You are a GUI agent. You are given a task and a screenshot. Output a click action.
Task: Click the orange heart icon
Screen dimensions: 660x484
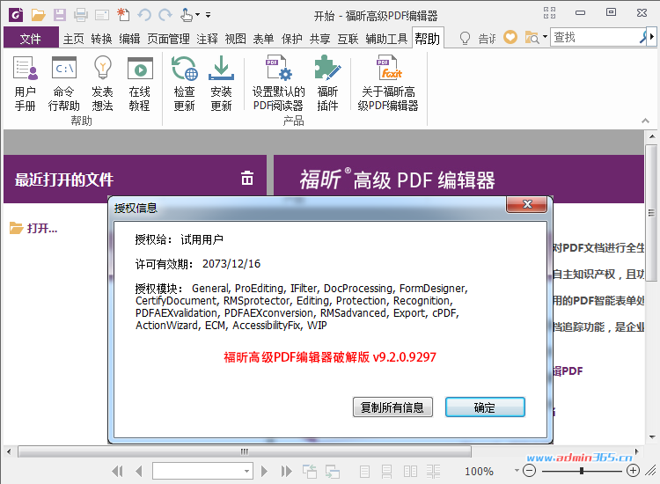[510, 38]
